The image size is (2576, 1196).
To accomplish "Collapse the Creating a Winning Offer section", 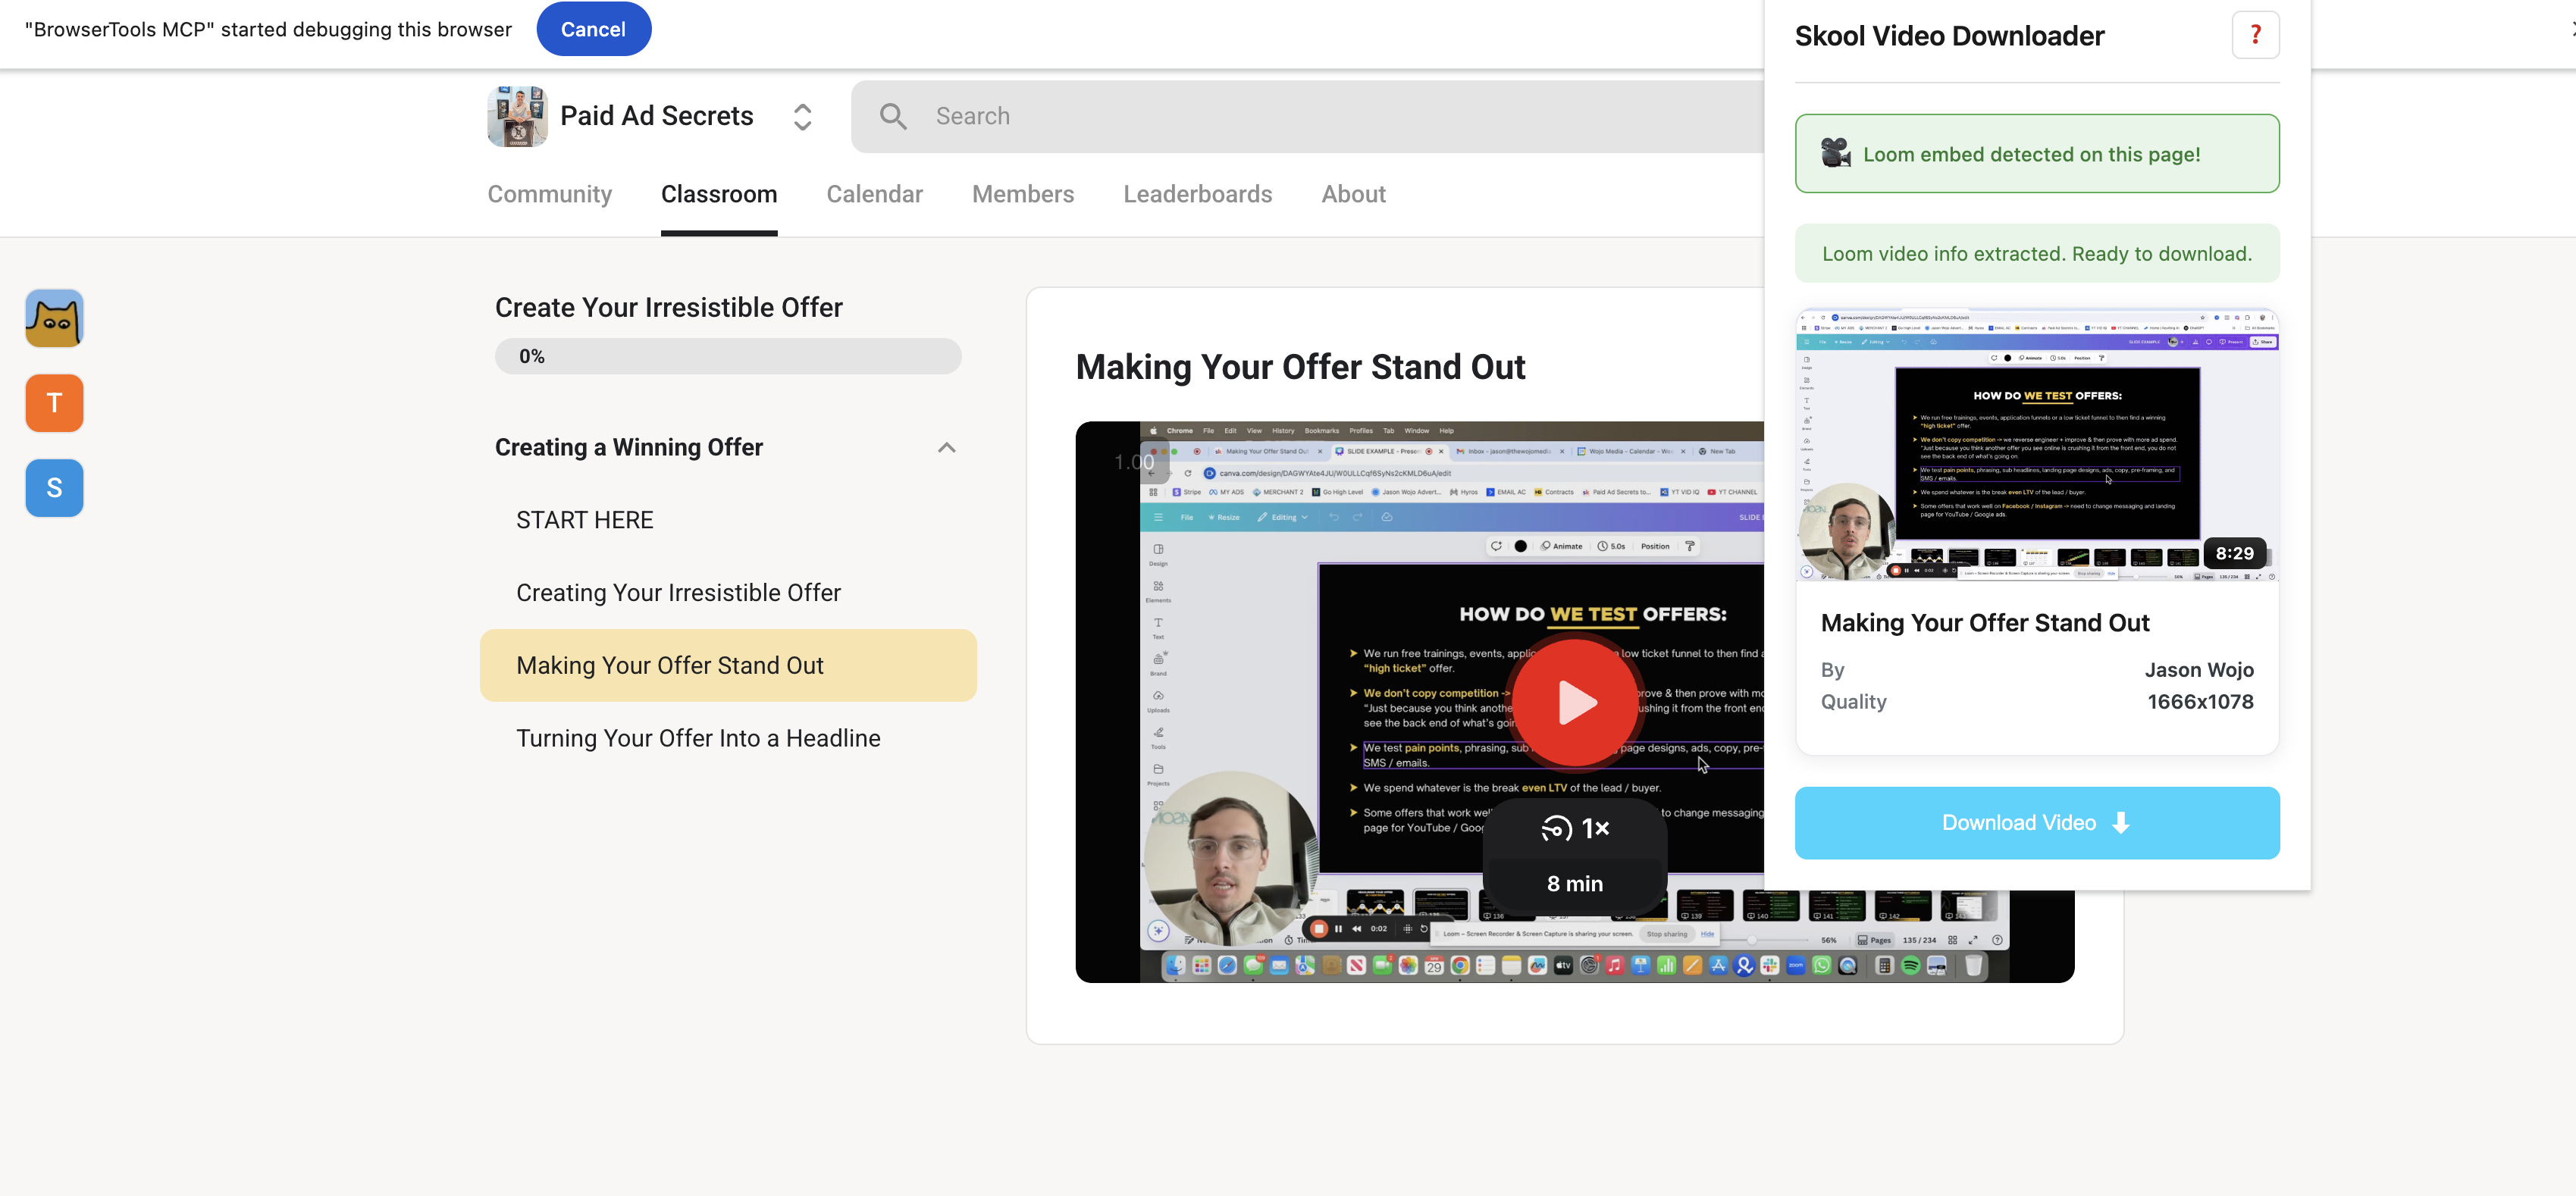I will [946, 448].
